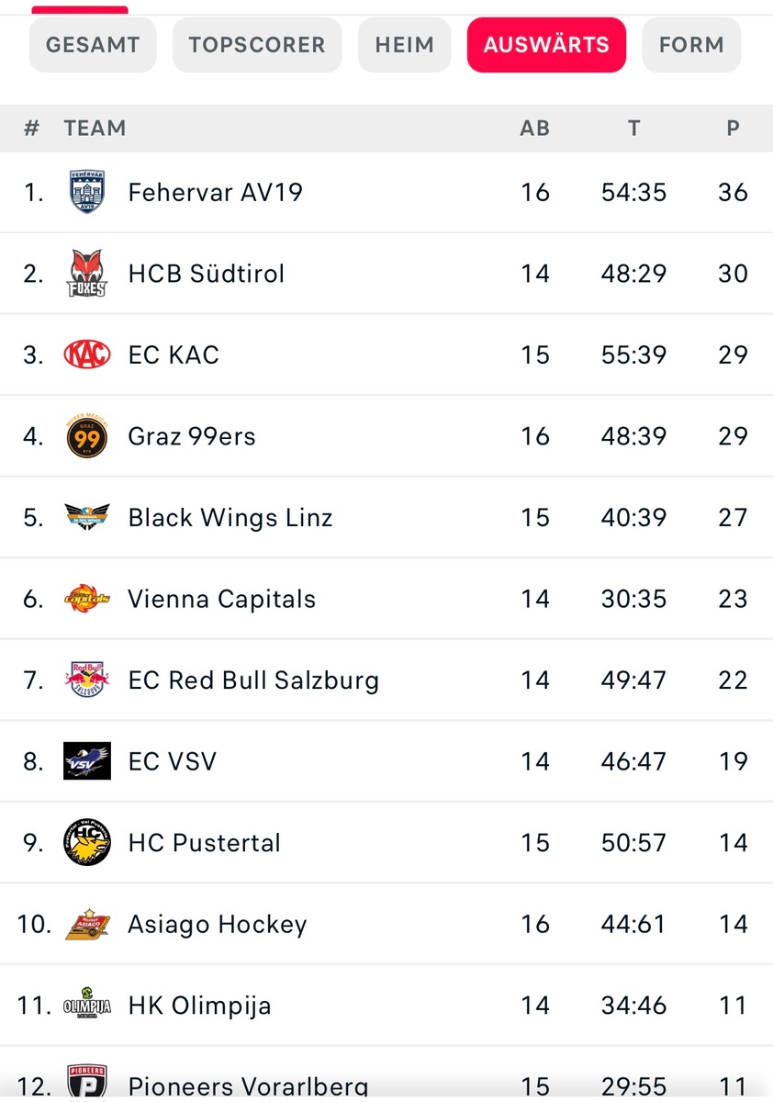Tap the Graz 99ers round logo
Screen dimensions: 773x1102
87,436
